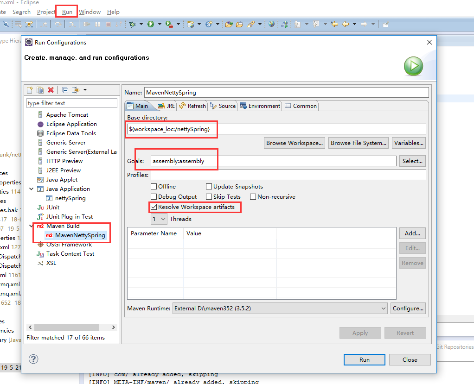Switch to the Common tab
This screenshot has width=474, height=384.
click(x=301, y=106)
